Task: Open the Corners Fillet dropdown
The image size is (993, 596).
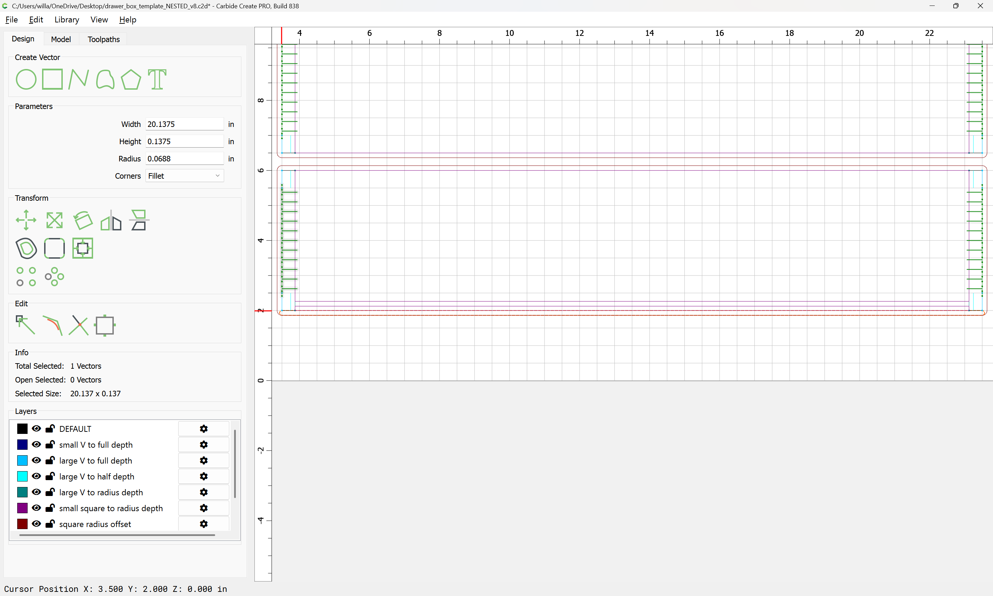Action: [184, 176]
